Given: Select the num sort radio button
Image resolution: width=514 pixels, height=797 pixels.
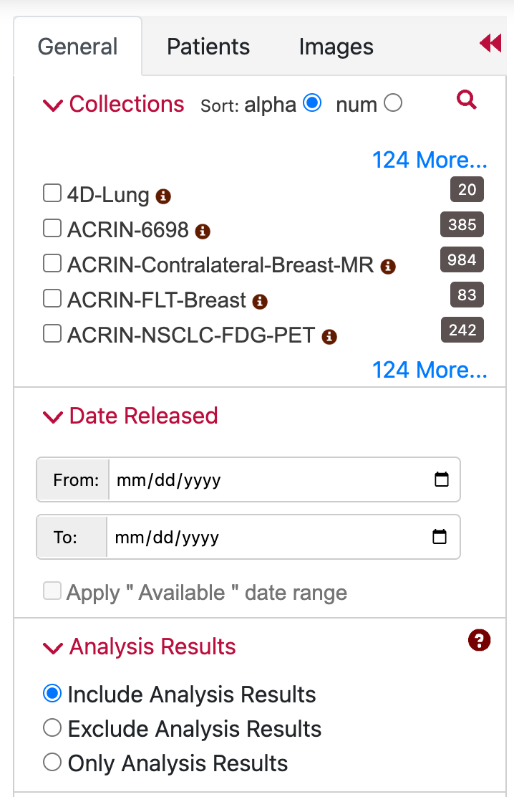Looking at the screenshot, I should point(393,102).
